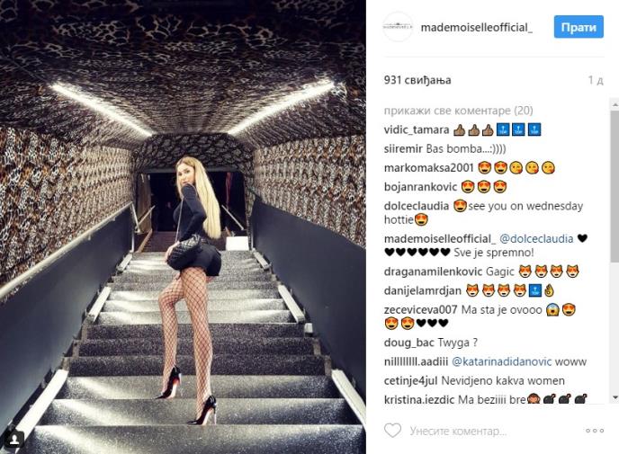Click the heart like icon
619x454 pixels.
(x=392, y=431)
